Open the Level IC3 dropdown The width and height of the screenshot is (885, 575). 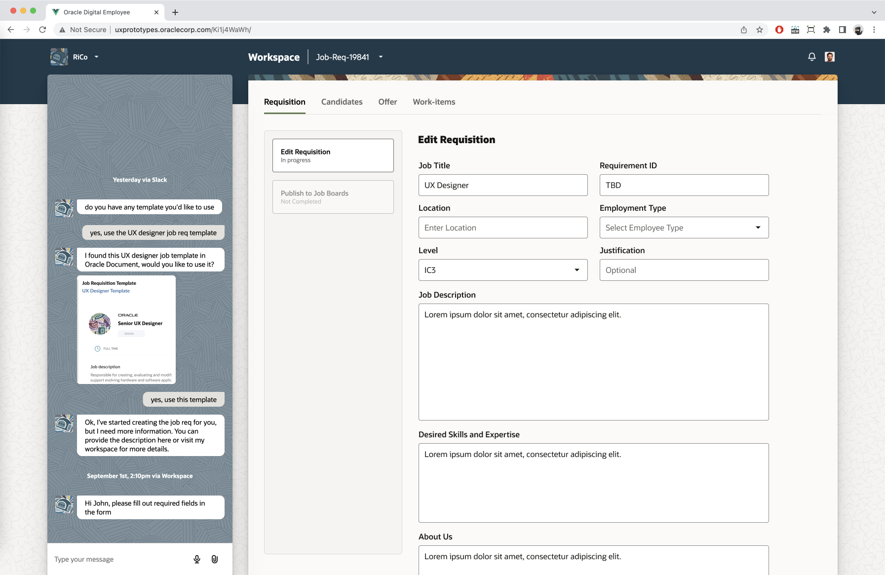502,270
